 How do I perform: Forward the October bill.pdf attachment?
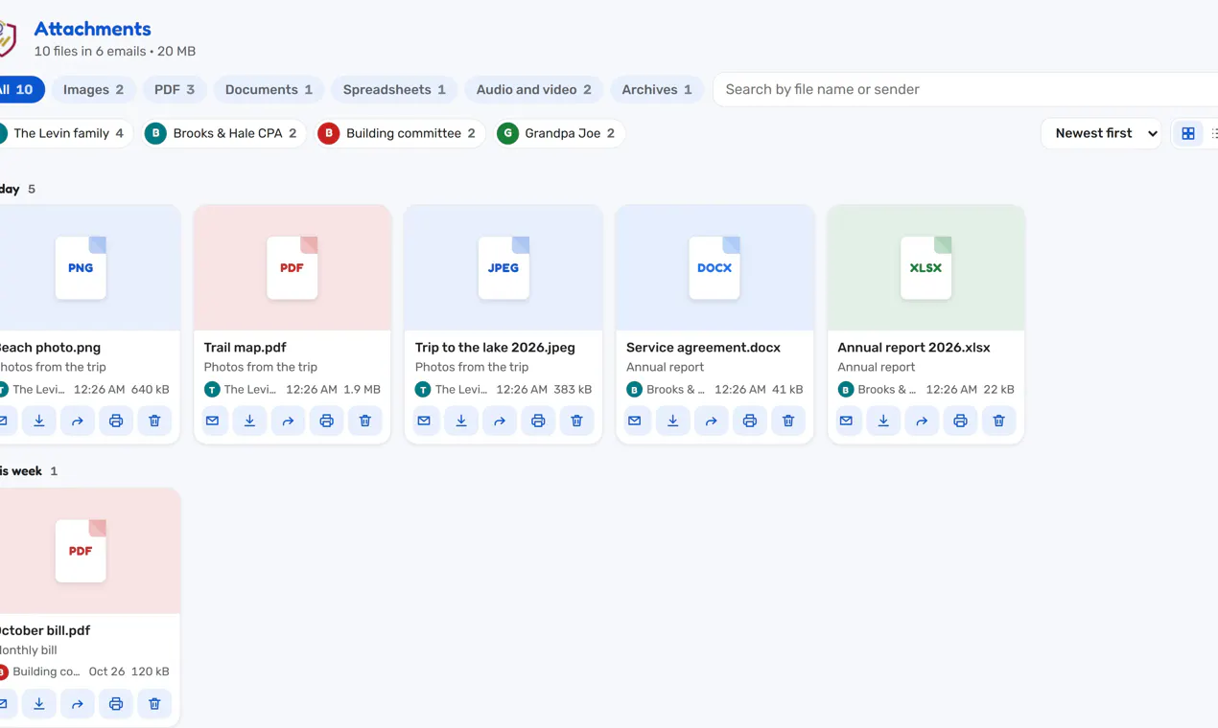pos(78,704)
